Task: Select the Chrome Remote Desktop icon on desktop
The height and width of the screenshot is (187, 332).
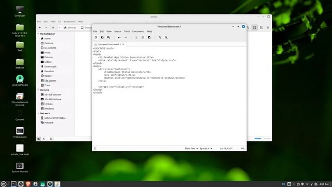Action: (x=20, y=99)
